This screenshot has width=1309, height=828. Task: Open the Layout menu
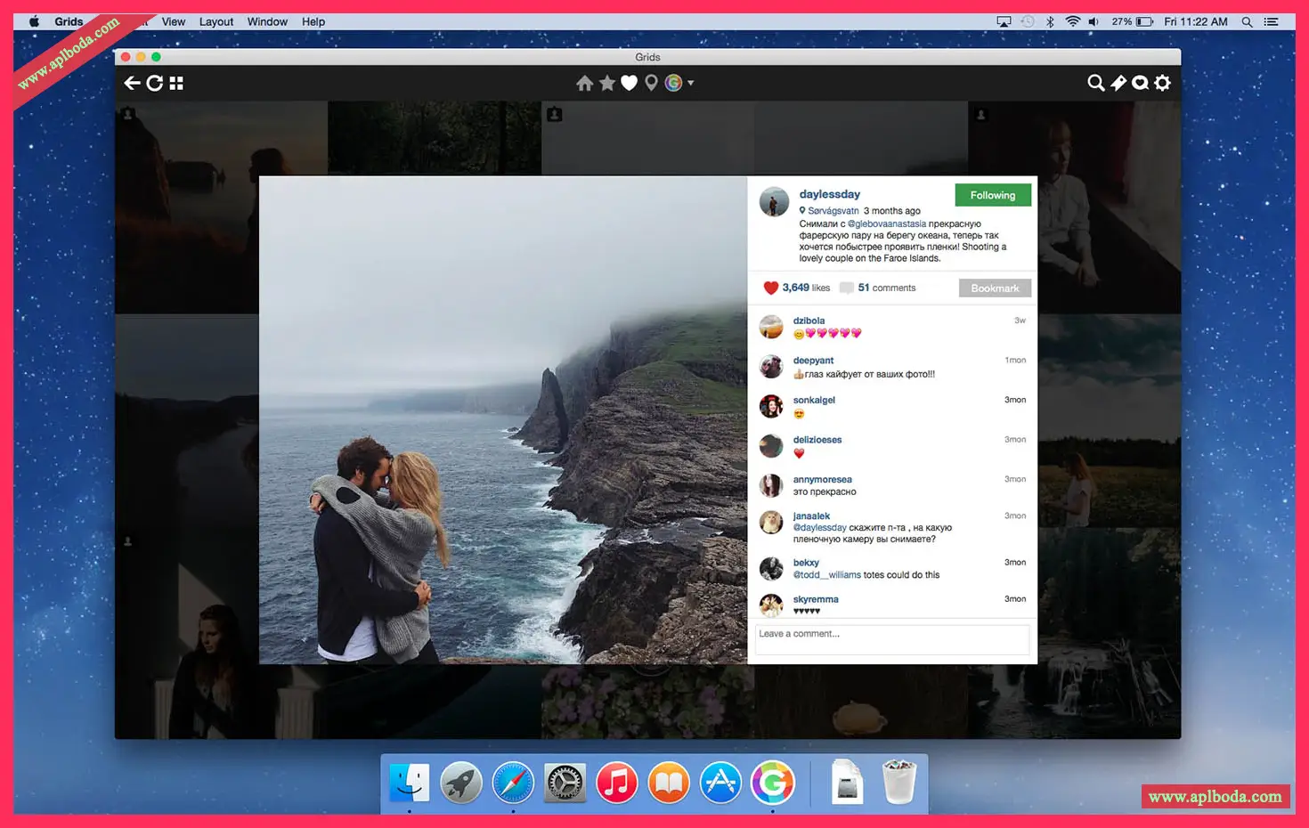215,21
